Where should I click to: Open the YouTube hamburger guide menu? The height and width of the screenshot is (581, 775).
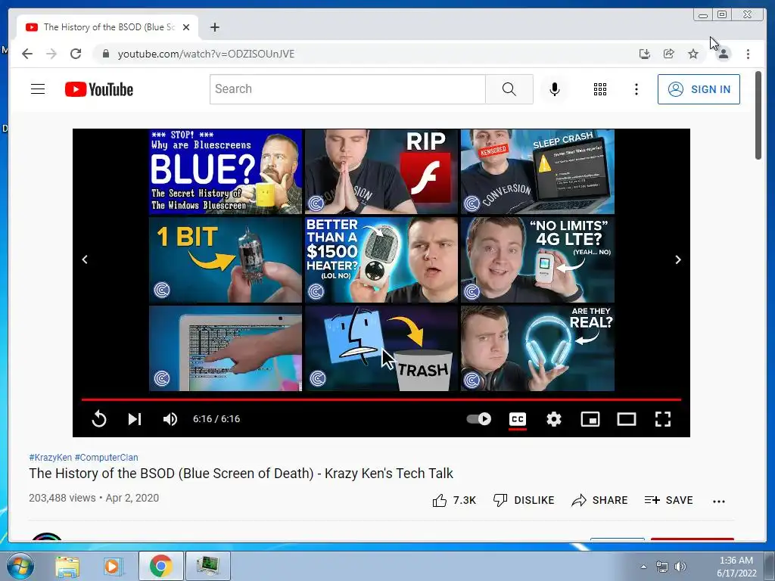[38, 89]
